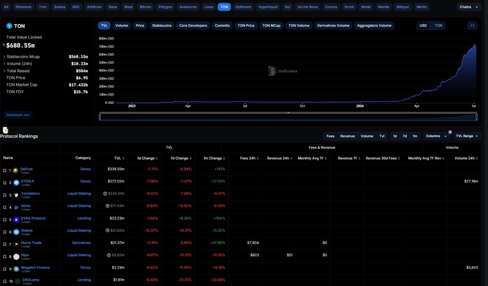Click the question mark icon beside Tonstakers TVL

[105, 193]
